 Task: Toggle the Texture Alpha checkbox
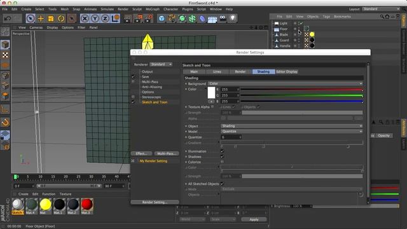pos(212,107)
